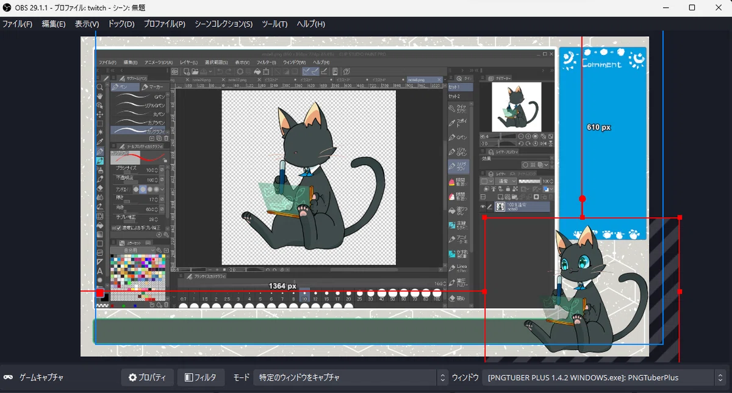Open the ヘルプ(H) menu in OBS
The image size is (732, 393).
pyautogui.click(x=310, y=24)
